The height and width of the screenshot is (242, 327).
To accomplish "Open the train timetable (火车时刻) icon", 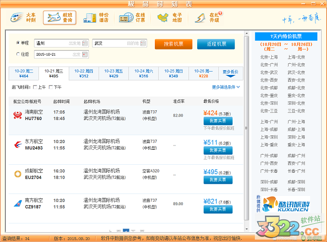I will click(x=24, y=18).
